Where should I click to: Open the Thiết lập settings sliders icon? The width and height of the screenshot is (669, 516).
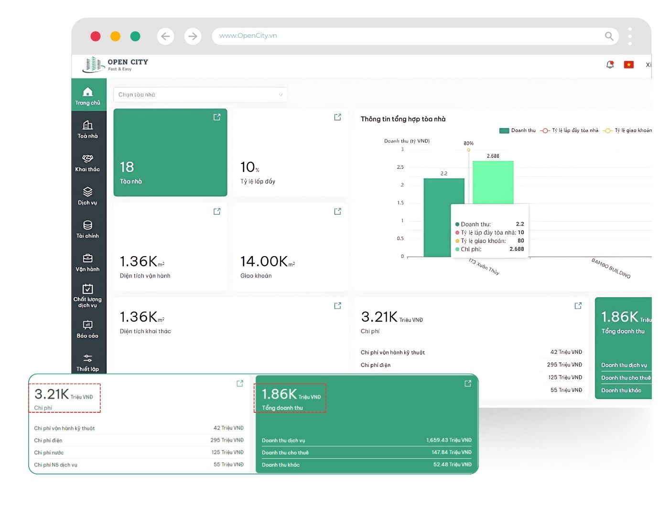pyautogui.click(x=88, y=358)
